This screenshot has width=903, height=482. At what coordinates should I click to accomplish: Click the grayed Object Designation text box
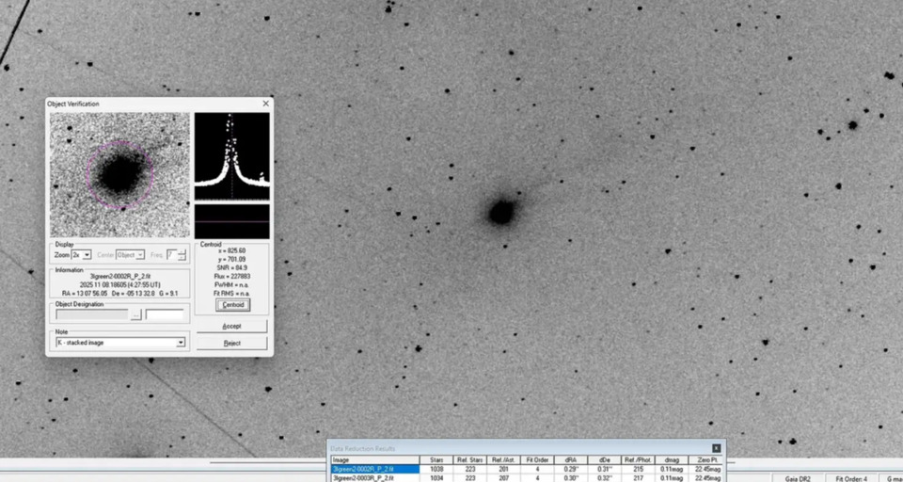(x=90, y=315)
